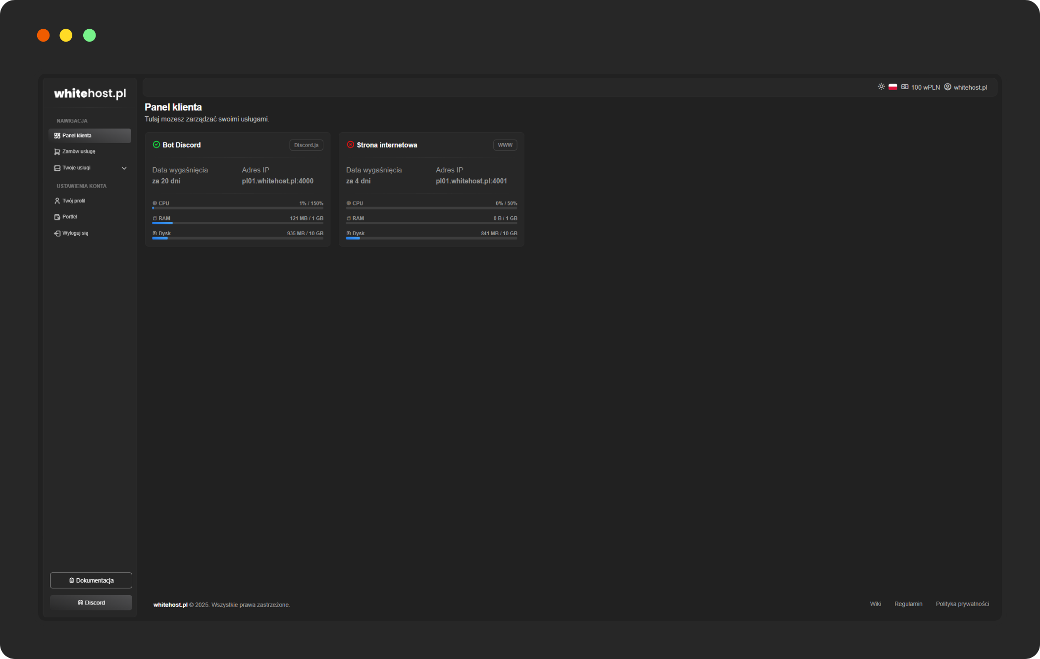Viewport: 1040px width, 659px height.
Task: Click Bot Discord CPU chip icon
Action: coord(155,203)
